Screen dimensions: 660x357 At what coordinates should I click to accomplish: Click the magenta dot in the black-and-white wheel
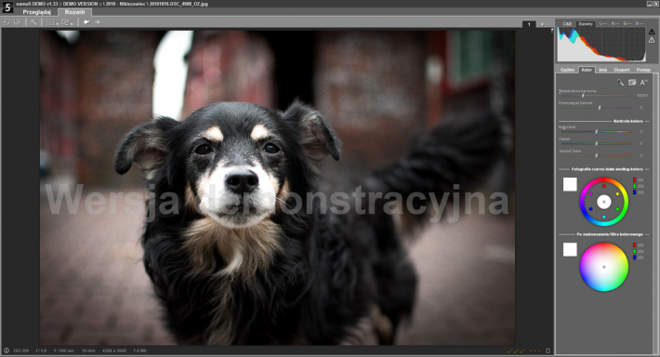click(590, 194)
